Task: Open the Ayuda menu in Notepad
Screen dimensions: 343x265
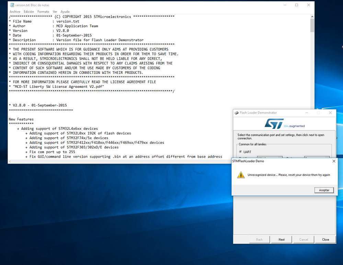Action: 65,12
